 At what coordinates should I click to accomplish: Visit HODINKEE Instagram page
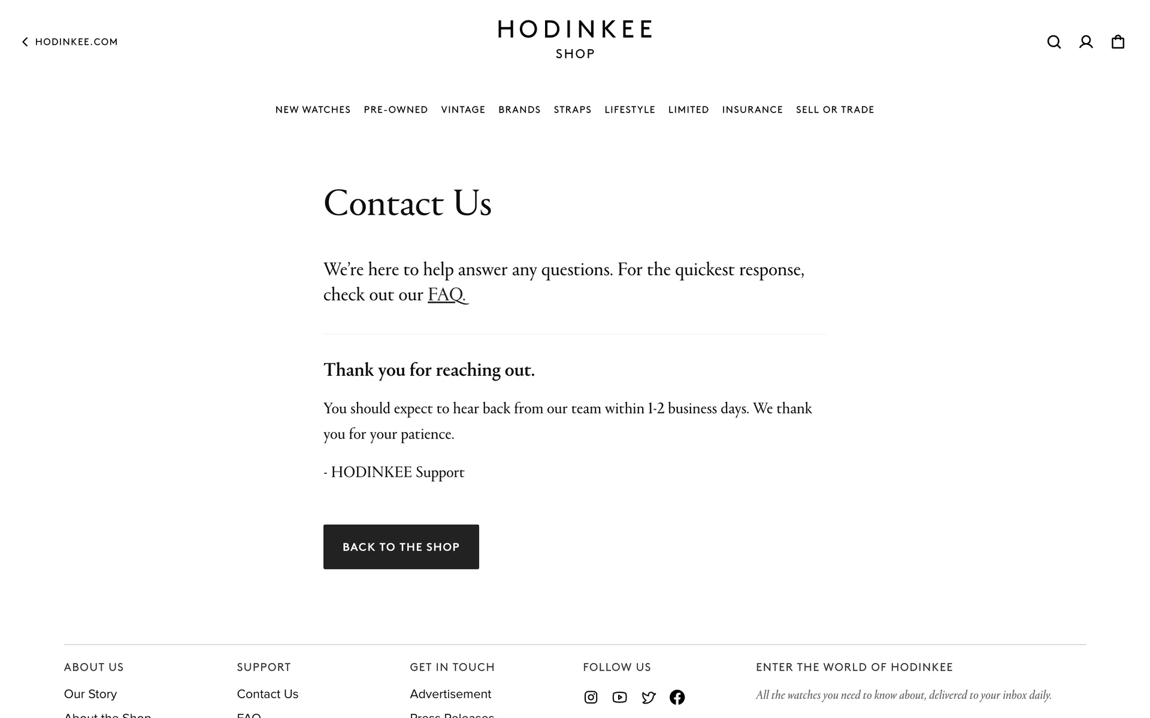(x=591, y=697)
